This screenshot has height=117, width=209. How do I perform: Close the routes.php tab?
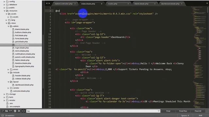128,4
